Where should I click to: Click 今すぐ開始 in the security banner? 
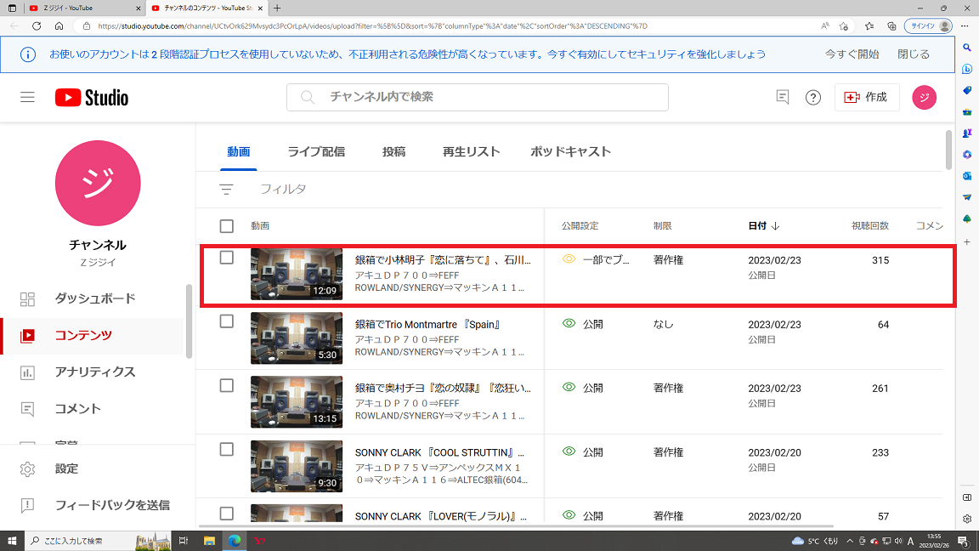pos(852,54)
